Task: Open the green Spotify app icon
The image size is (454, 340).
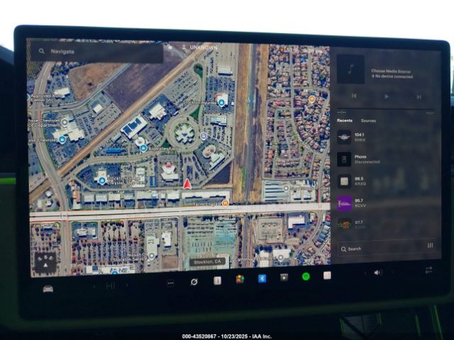Action: 306,276
